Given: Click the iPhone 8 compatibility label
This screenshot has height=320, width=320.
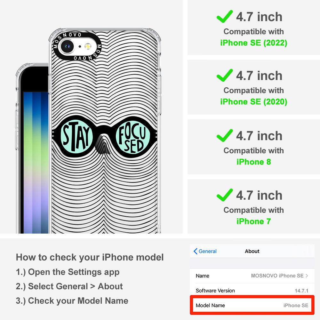Looking at the screenshot, I should [254, 162].
